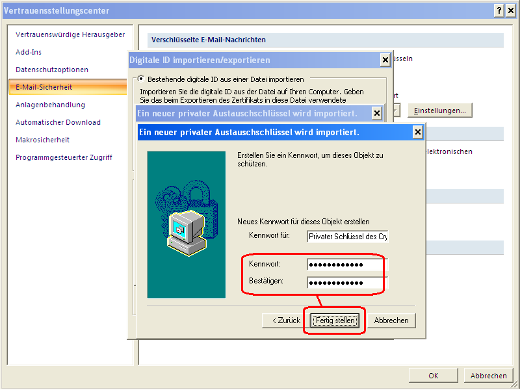The height and width of the screenshot is (390, 520).
Task: Click the Fertig stellen button
Action: (x=334, y=320)
